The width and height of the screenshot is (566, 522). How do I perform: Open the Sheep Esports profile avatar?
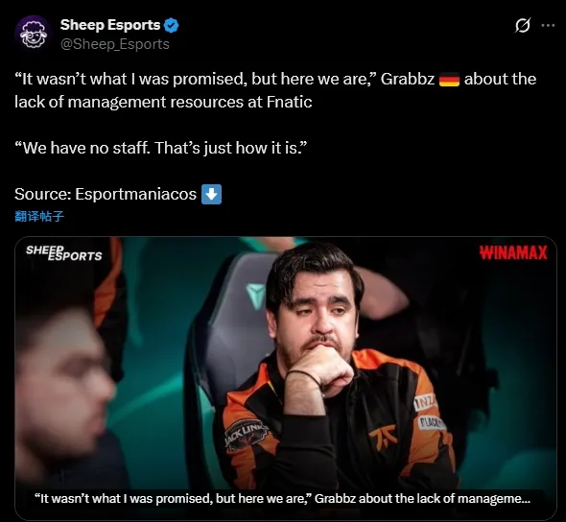click(34, 35)
